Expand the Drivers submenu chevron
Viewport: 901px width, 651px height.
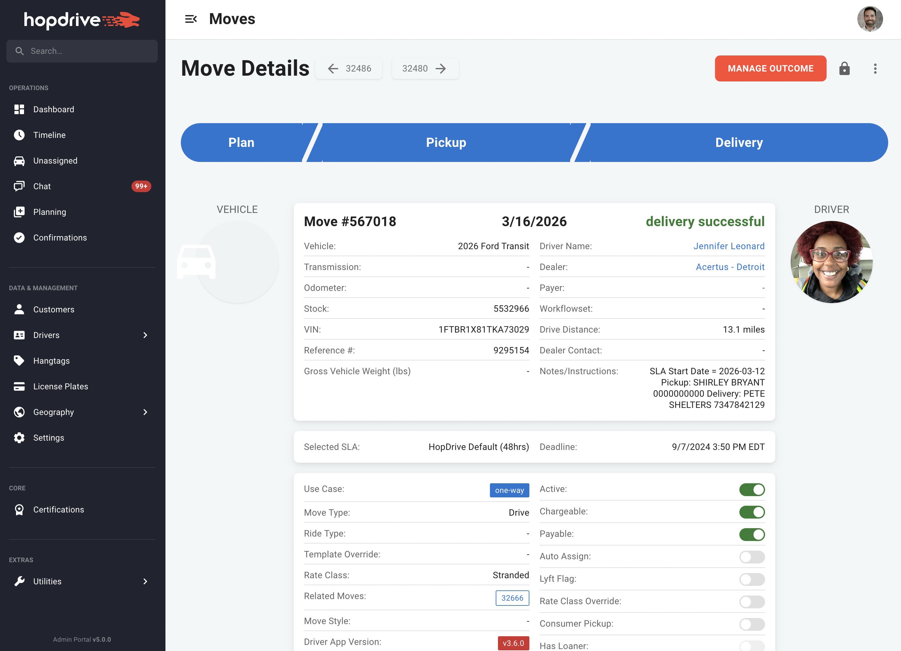(x=145, y=335)
